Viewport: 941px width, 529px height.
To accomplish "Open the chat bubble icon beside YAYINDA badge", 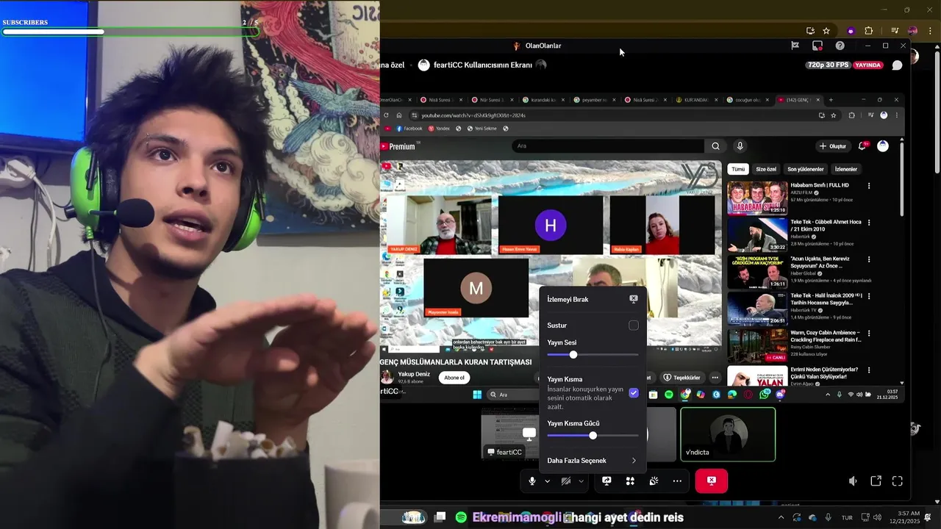I will click(x=897, y=65).
